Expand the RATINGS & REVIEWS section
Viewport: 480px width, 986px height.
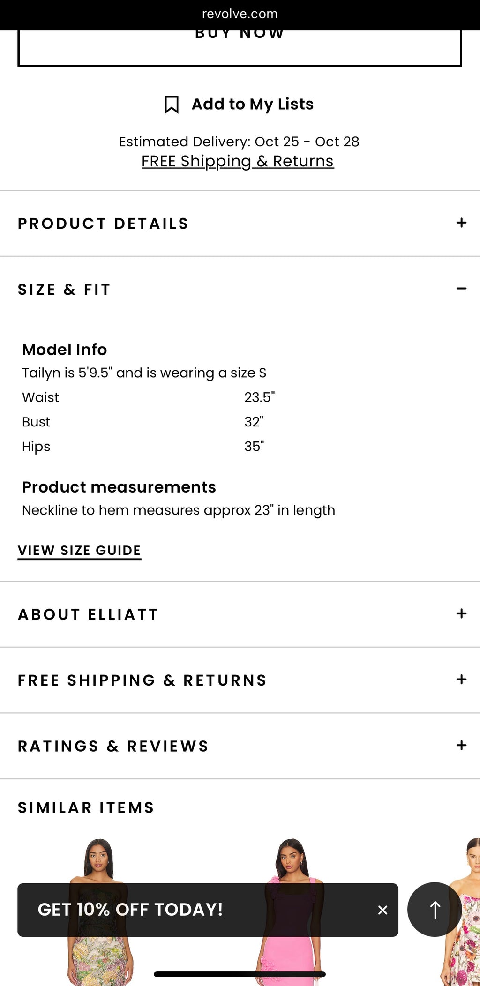pos(462,746)
